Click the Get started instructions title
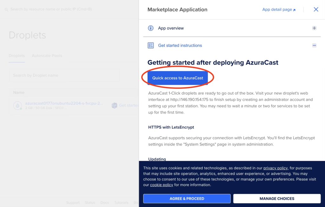 [x=180, y=45]
